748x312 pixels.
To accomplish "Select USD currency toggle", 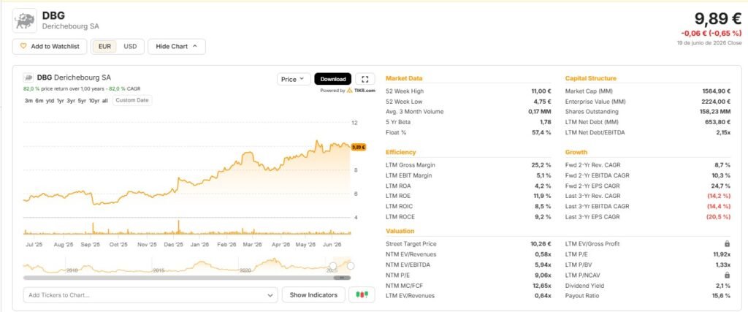I will (130, 47).
